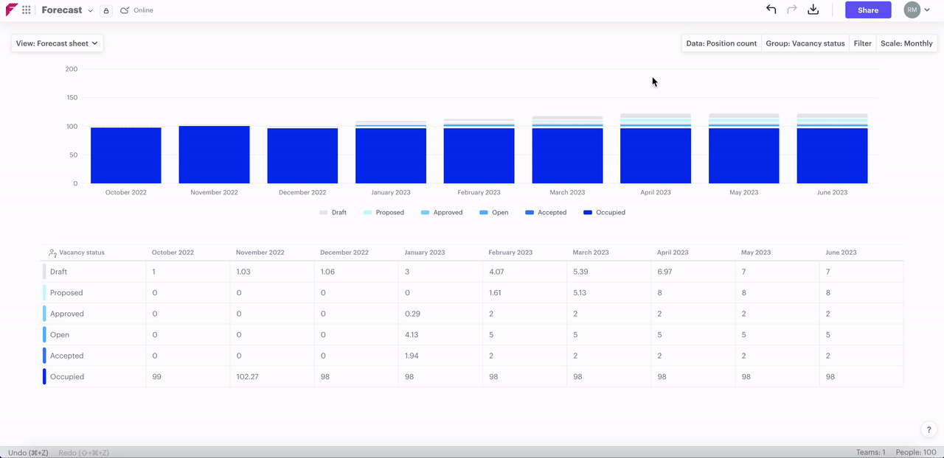Open the Scale: Monthly menu
This screenshot has width=944, height=458.
(x=906, y=43)
